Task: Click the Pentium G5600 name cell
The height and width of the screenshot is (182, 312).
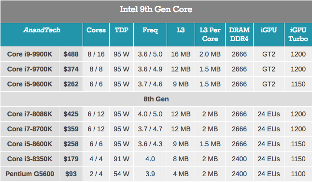Action: pyautogui.click(x=29, y=174)
